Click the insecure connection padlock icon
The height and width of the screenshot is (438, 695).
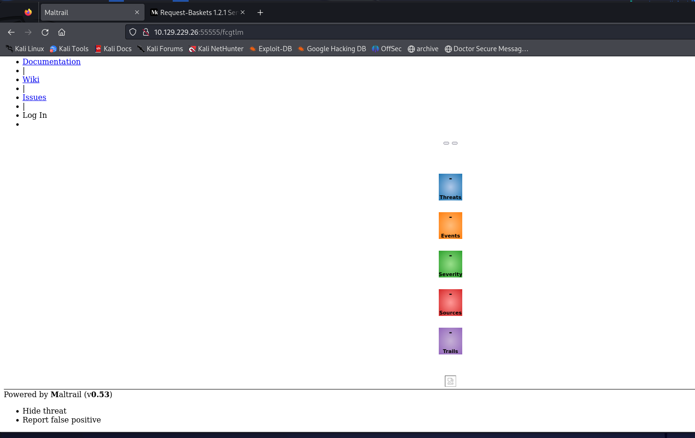click(x=146, y=32)
